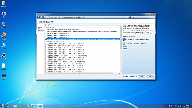
Task: Open Skype from the taskbar
Action: click(x=34, y=106)
